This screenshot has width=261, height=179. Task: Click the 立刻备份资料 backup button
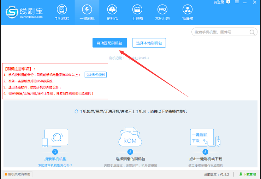tap(96, 75)
